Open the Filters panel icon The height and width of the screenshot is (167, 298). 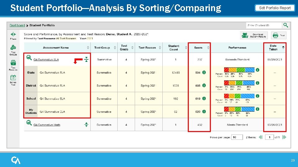(13, 34)
